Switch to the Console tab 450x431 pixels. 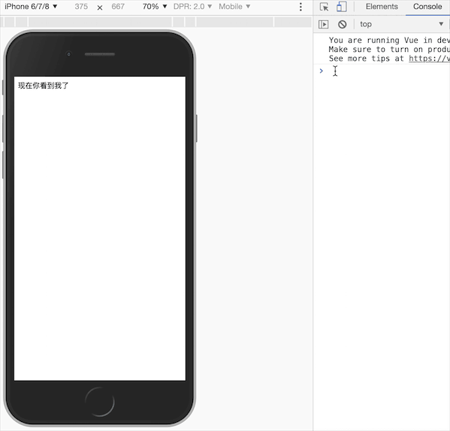pyautogui.click(x=427, y=7)
